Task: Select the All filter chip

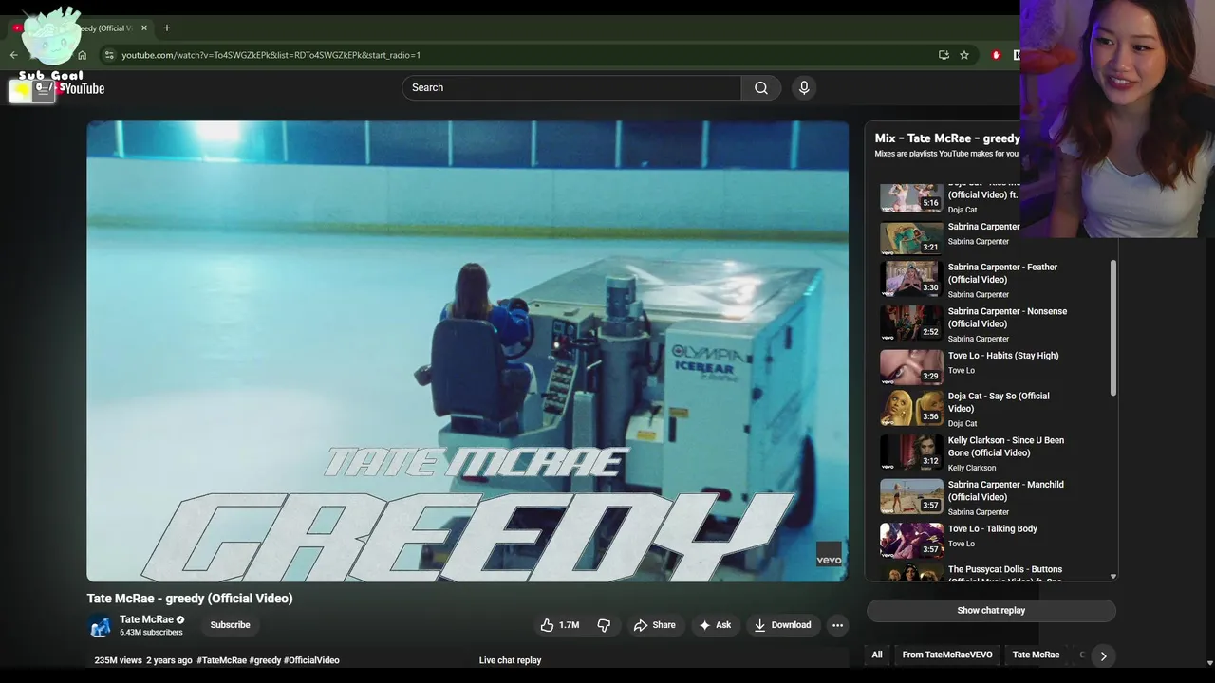Action: 877,655
